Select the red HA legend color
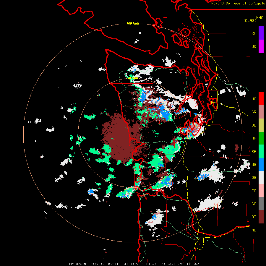Viewport: 266px width, 266px height. [261, 99]
